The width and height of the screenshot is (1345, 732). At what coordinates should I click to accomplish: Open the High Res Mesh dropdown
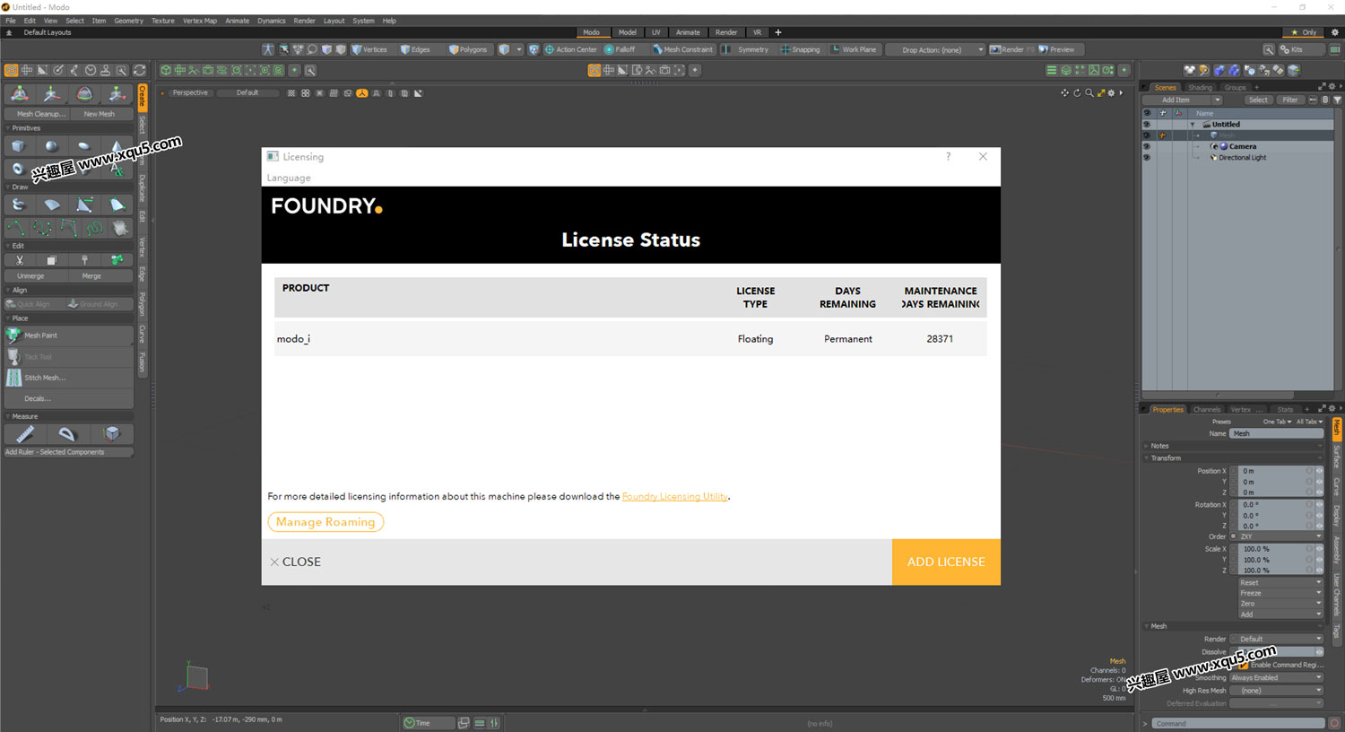[1276, 690]
